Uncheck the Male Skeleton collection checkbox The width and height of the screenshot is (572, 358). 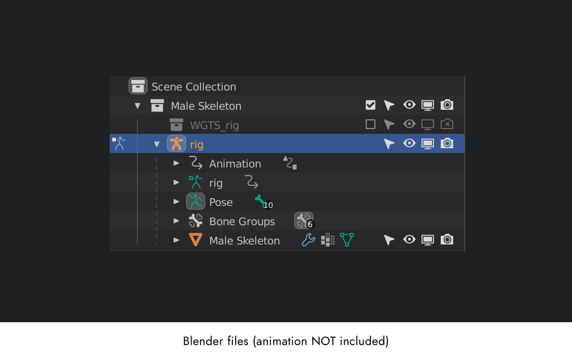[370, 105]
